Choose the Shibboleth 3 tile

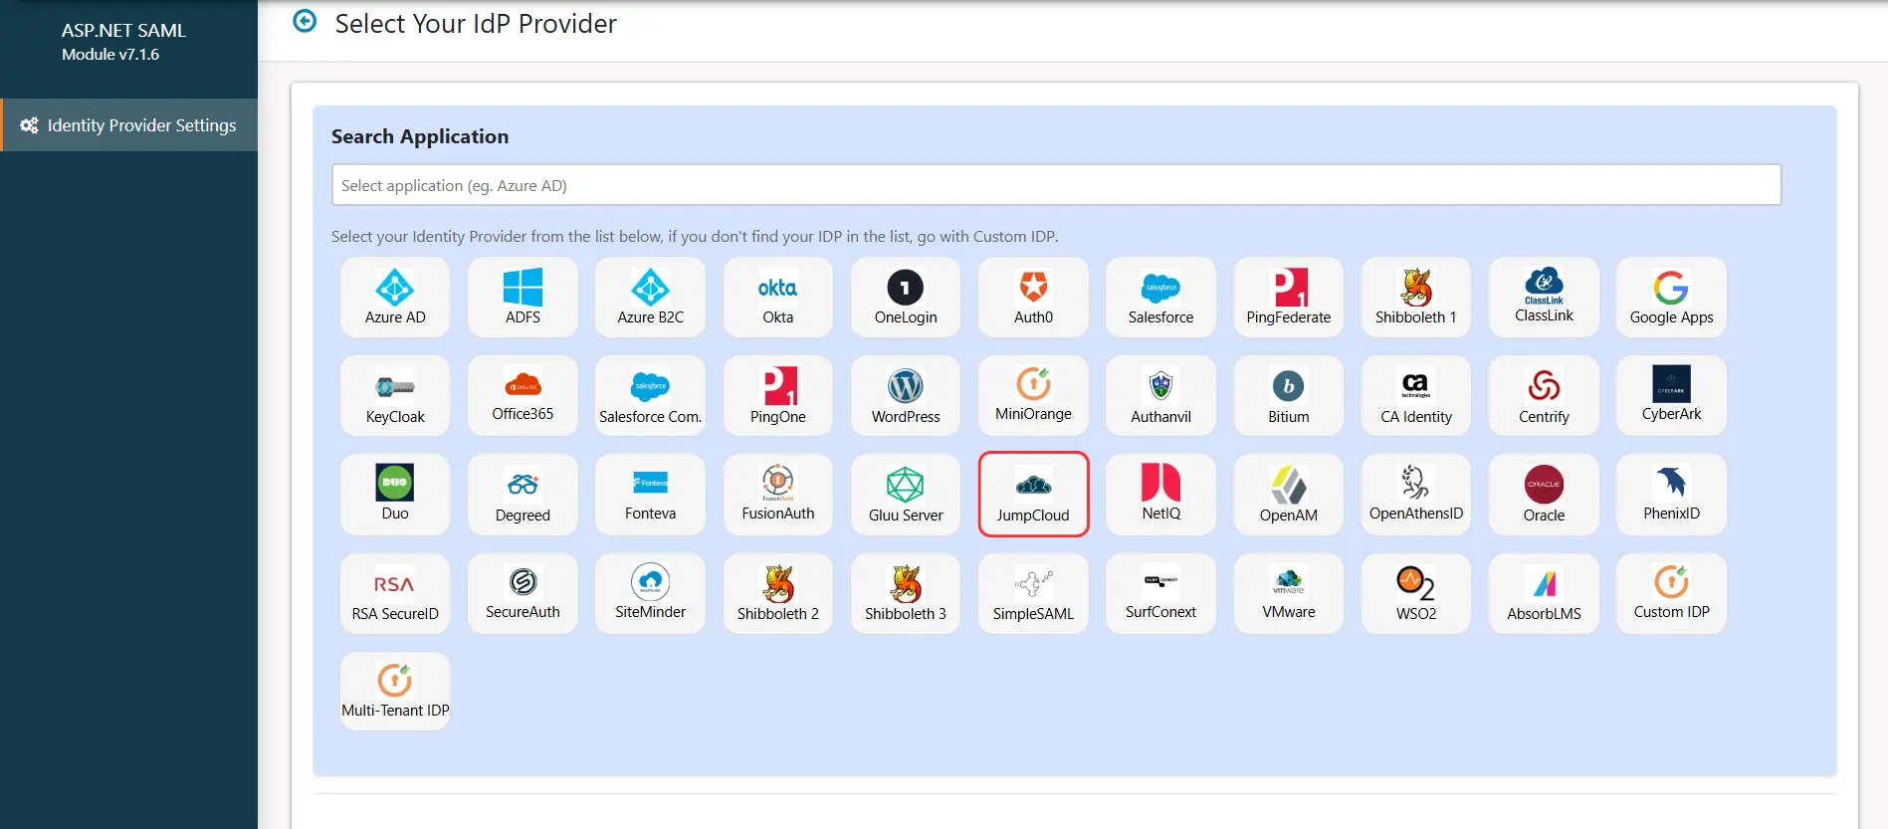[x=906, y=593]
